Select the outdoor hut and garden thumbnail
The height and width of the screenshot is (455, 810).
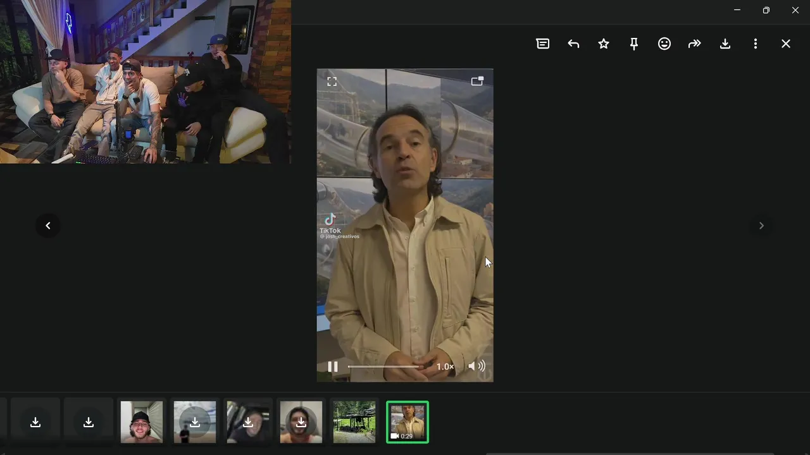[354, 422]
